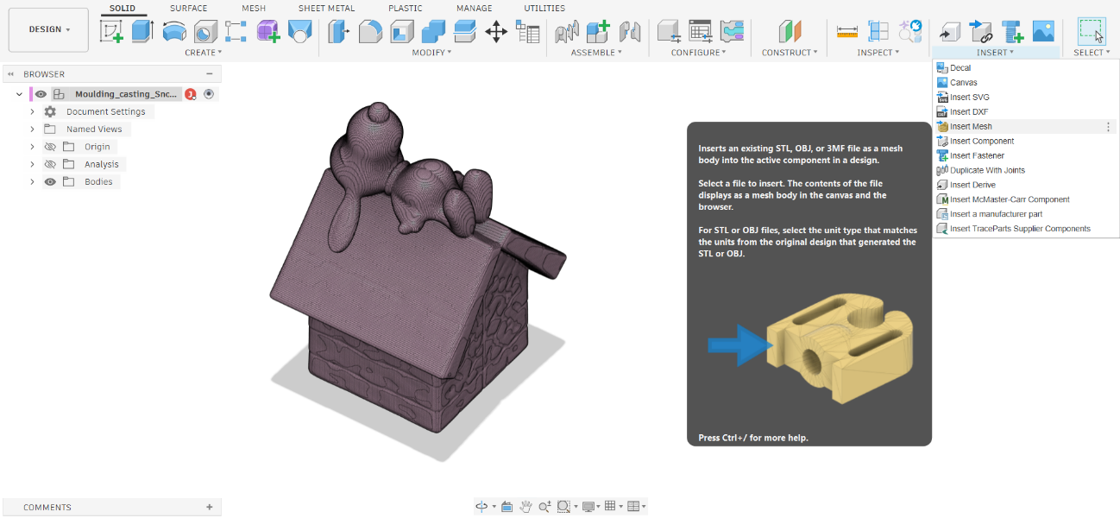Open the Grid and Snaps dropdown

pyautogui.click(x=613, y=506)
